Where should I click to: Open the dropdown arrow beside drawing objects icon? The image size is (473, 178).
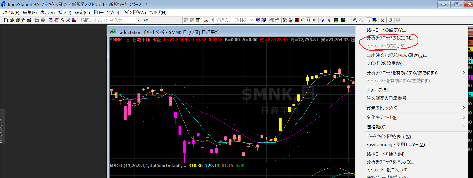pyautogui.click(x=348, y=20)
